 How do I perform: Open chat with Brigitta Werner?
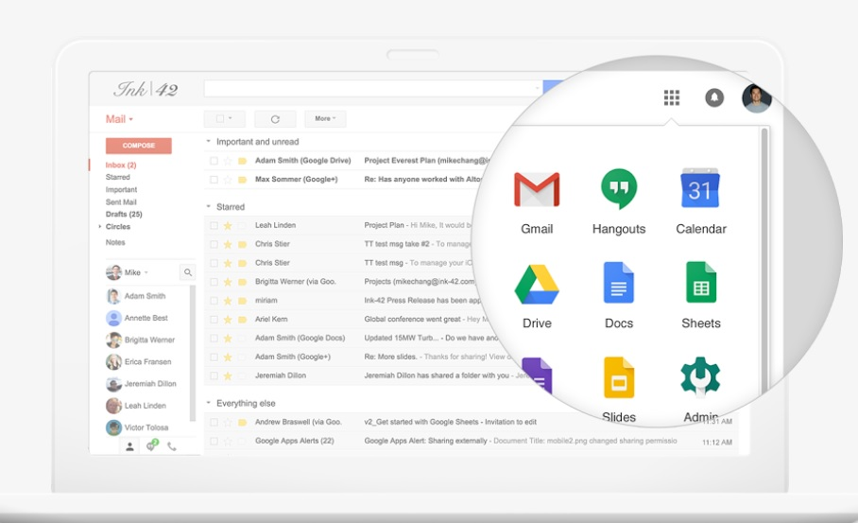(x=140, y=340)
